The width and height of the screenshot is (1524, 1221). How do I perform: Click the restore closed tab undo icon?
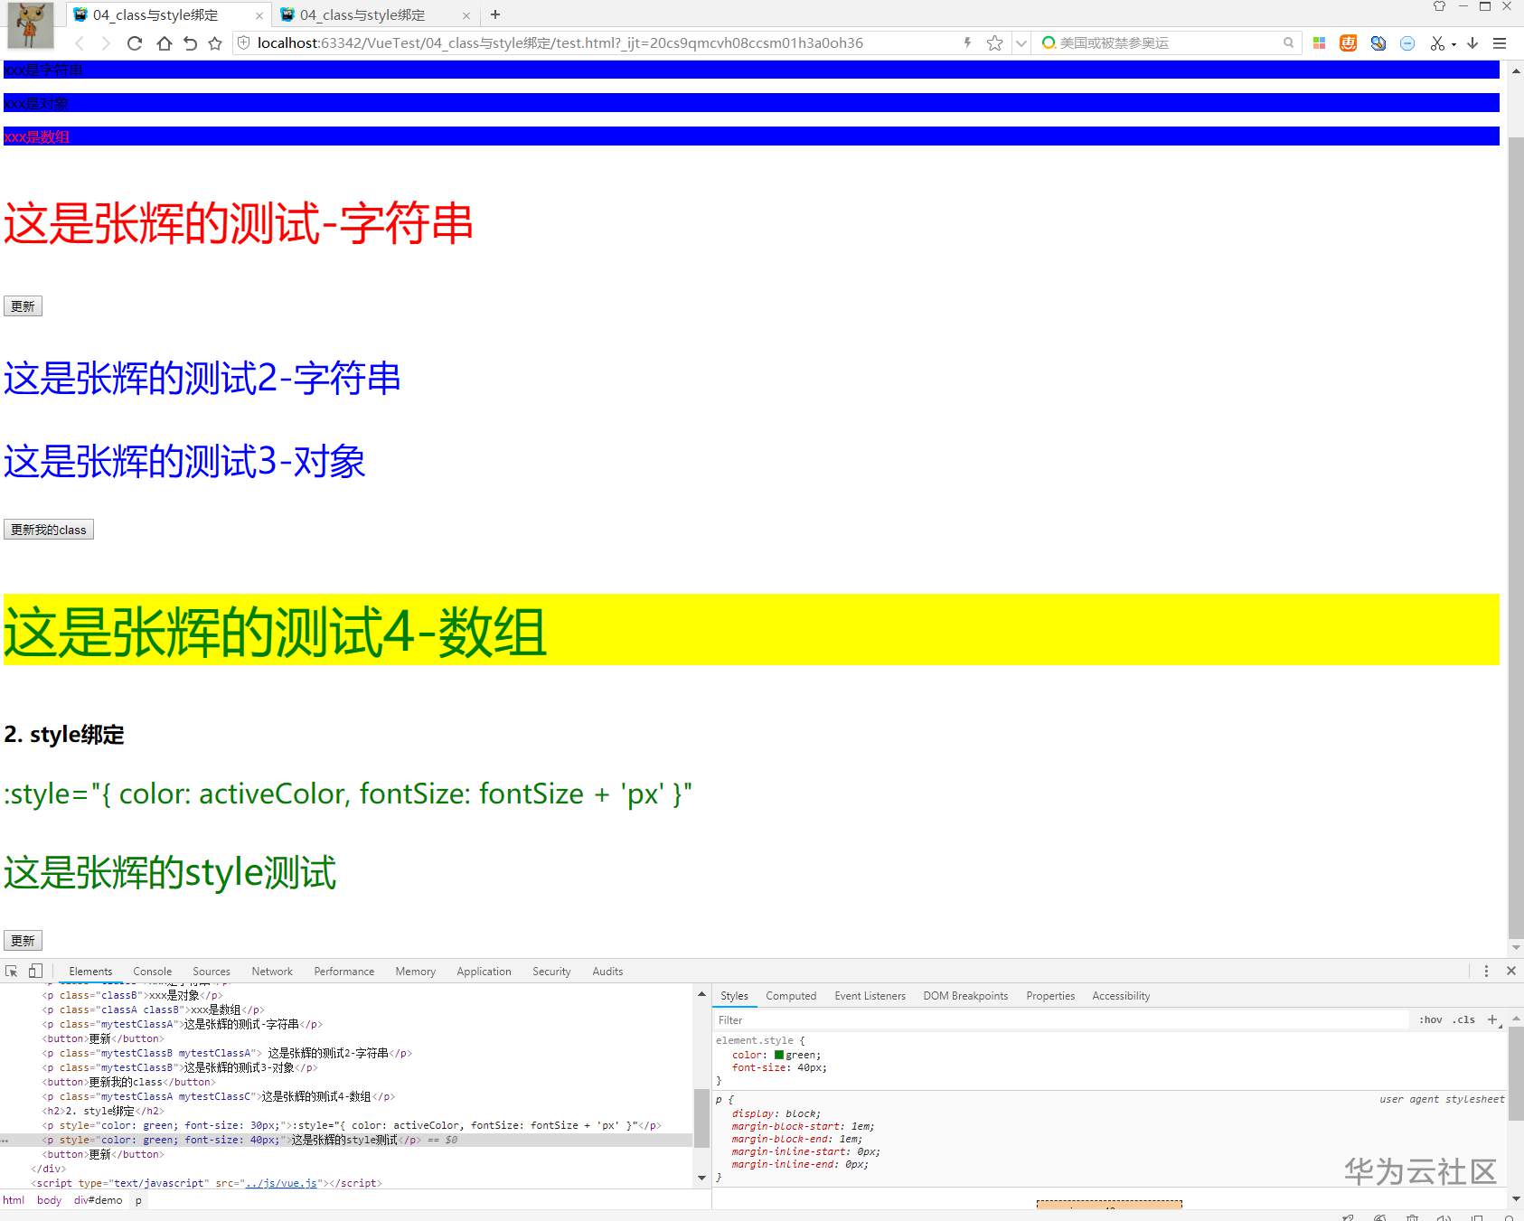190,43
